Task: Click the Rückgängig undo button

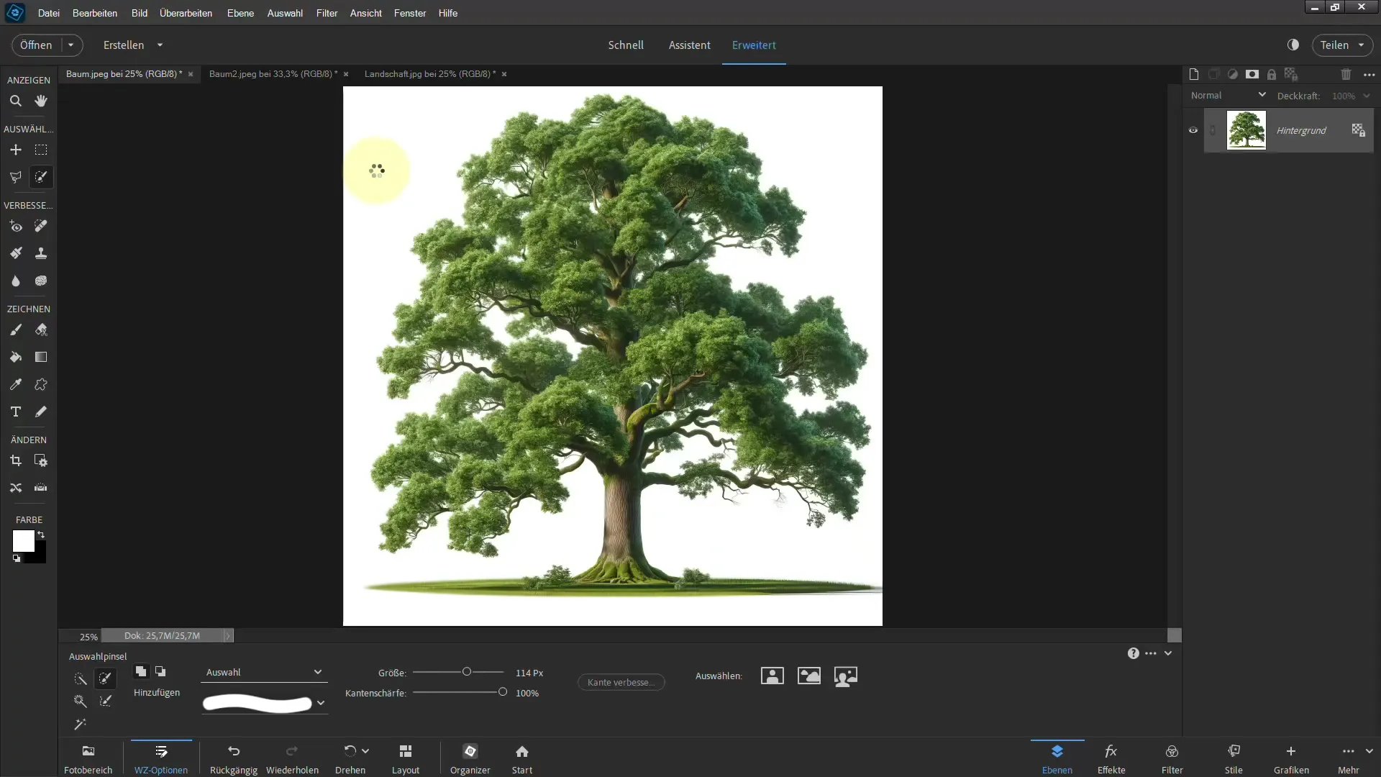Action: tap(234, 759)
